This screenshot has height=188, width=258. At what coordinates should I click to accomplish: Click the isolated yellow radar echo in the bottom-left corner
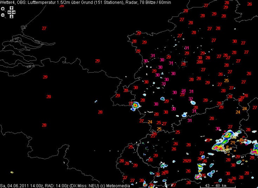[12, 172]
